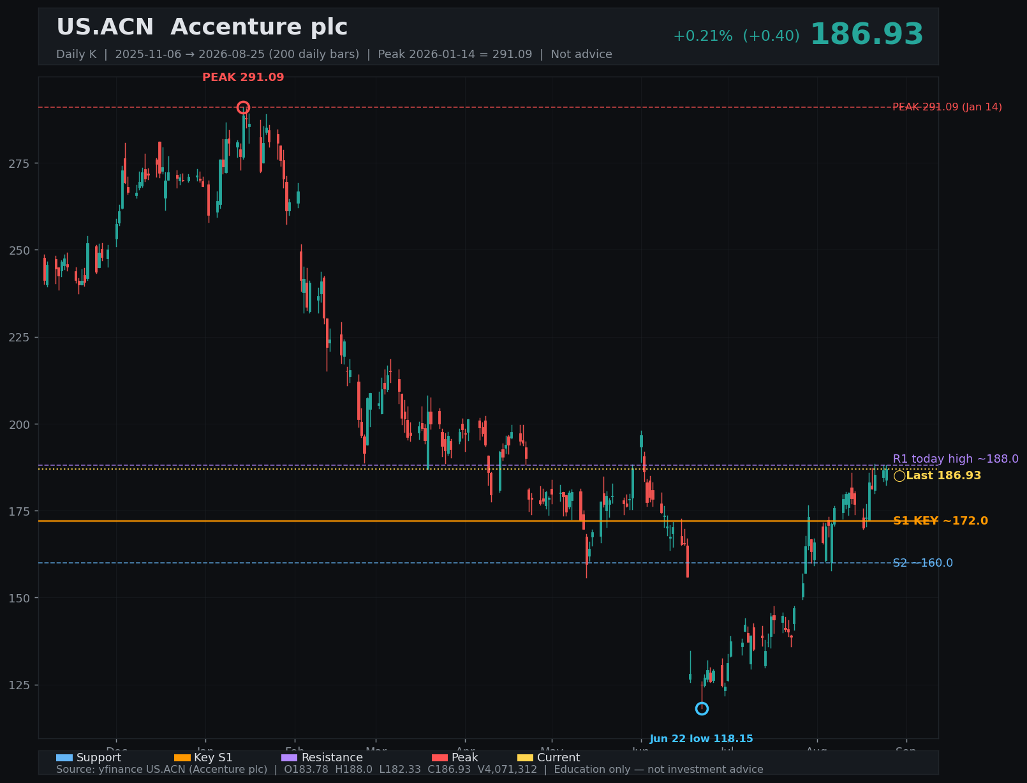This screenshot has height=783, width=1027.
Task: Click the 'Daily K' subtitle text
Action: point(76,54)
